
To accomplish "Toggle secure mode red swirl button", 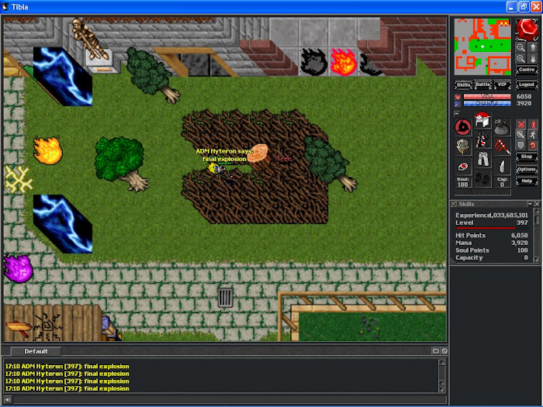I will click(533, 145).
